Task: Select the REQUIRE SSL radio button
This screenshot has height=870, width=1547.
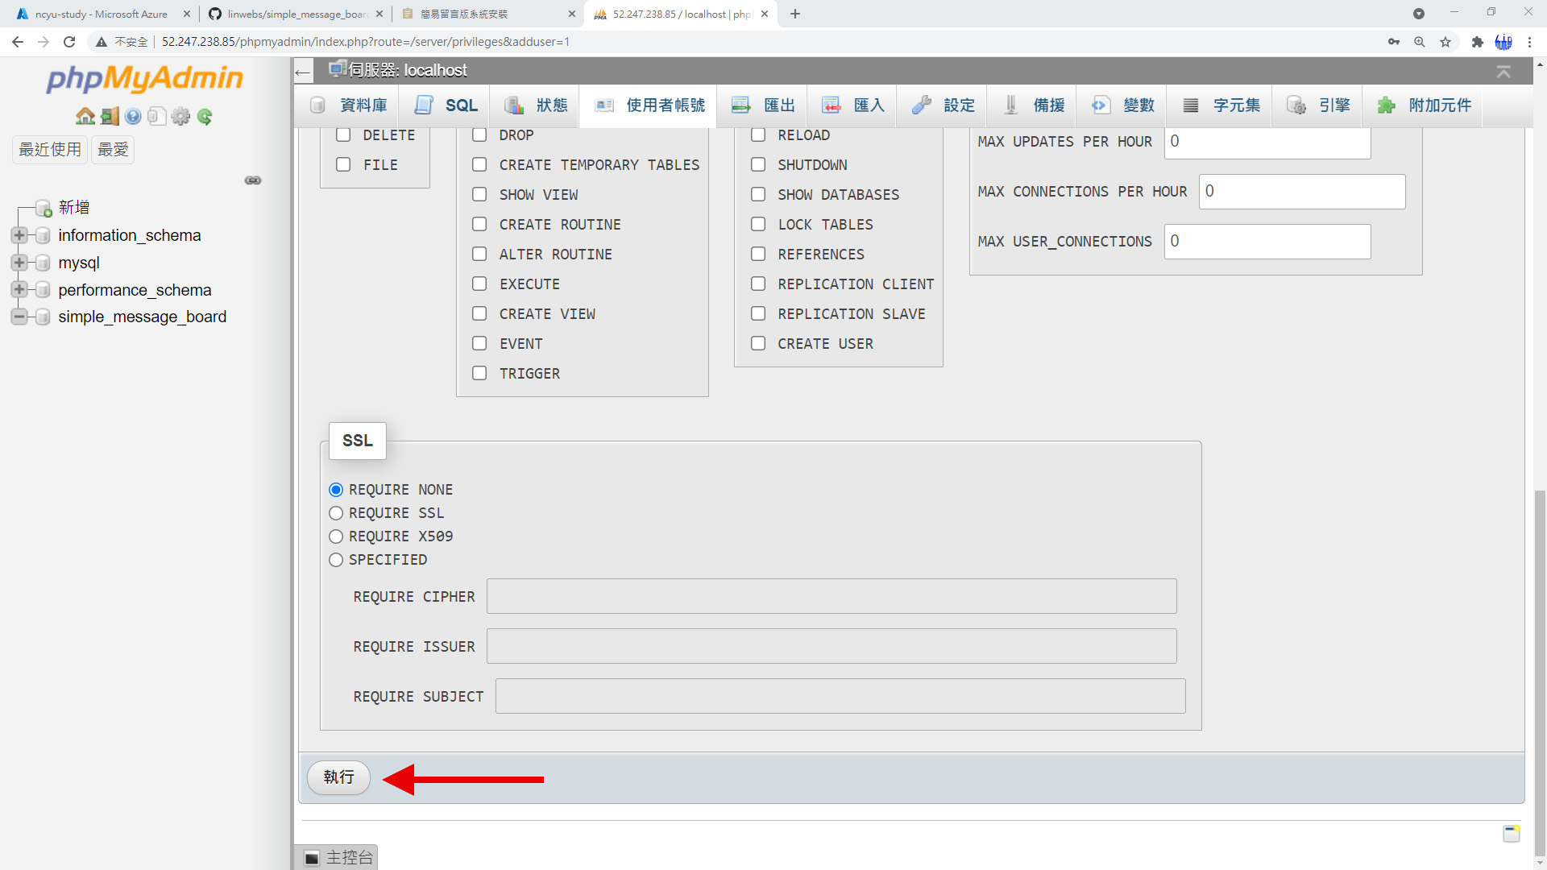Action: click(x=336, y=513)
